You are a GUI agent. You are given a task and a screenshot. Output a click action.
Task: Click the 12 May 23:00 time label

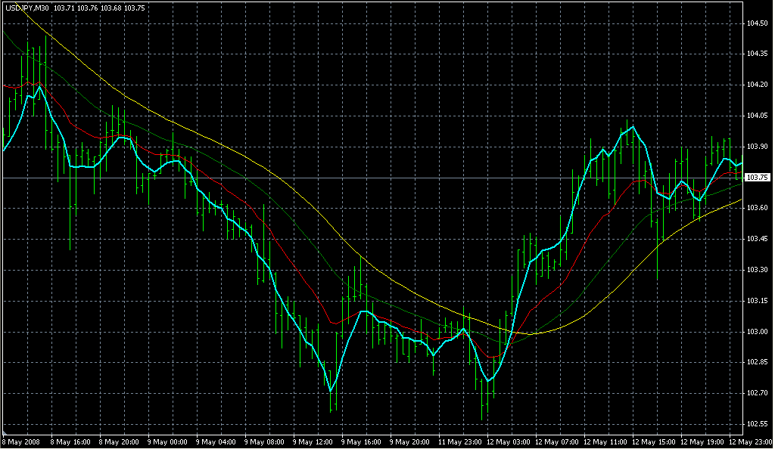pyautogui.click(x=752, y=441)
